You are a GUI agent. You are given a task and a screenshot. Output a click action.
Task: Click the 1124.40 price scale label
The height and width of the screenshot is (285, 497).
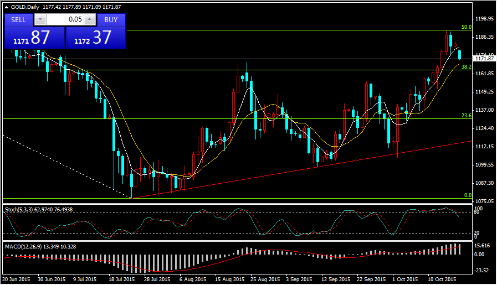click(x=485, y=128)
